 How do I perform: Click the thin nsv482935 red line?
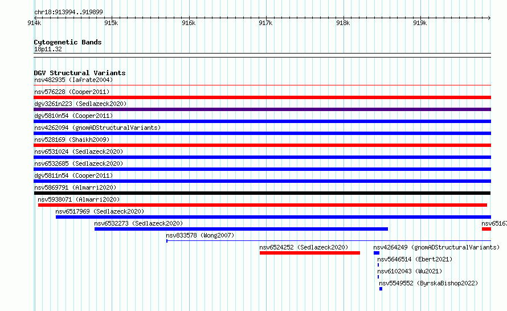pos(262,85)
